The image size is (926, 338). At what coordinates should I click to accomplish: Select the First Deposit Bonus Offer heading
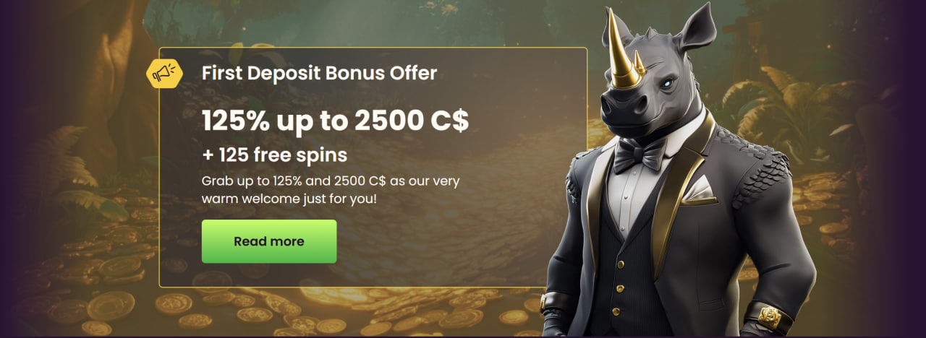tap(319, 73)
